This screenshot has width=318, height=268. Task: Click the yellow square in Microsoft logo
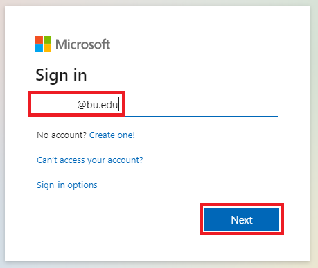tap(48, 49)
